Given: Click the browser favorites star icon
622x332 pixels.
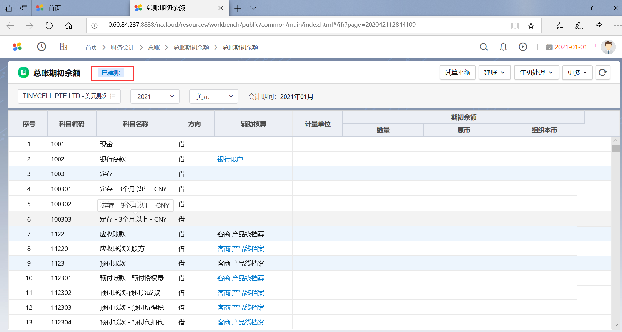Looking at the screenshot, I should [x=531, y=26].
